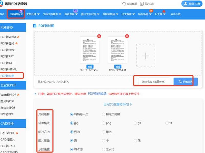Open online customer service headset icon
Viewport: 205px width, 153px height.
coord(124,4)
